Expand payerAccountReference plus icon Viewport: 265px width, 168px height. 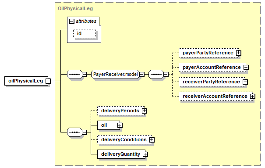point(246,68)
